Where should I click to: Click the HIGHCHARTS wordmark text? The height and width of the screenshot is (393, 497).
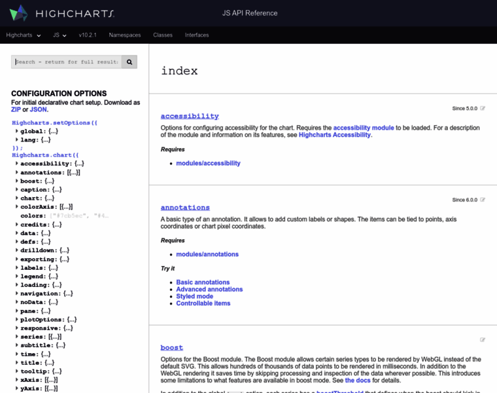point(75,13)
